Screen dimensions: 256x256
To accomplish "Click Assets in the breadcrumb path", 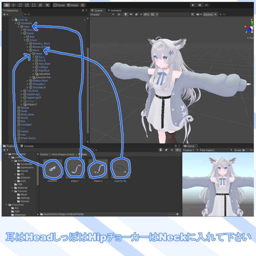I will 44,154.
